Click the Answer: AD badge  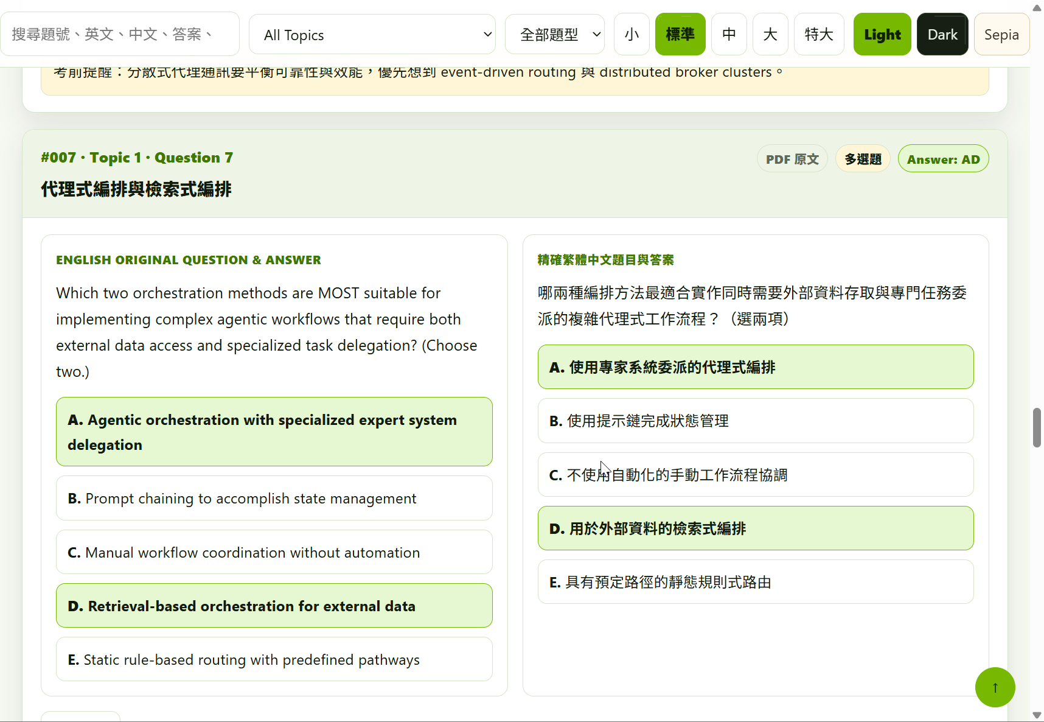pos(943,159)
